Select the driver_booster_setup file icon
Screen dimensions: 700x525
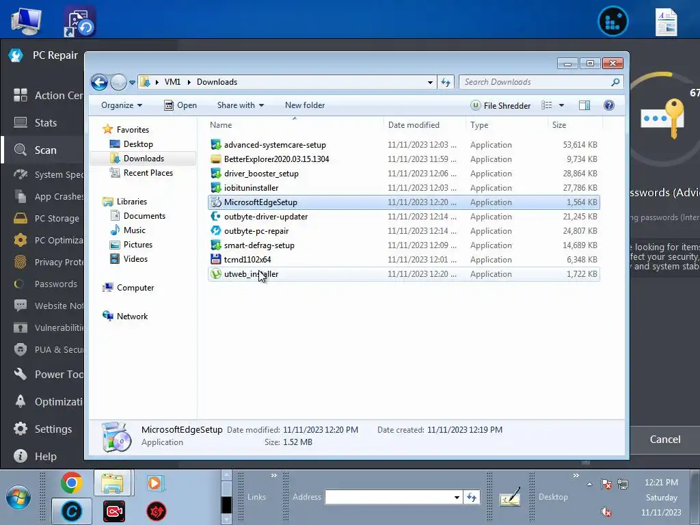(x=215, y=173)
